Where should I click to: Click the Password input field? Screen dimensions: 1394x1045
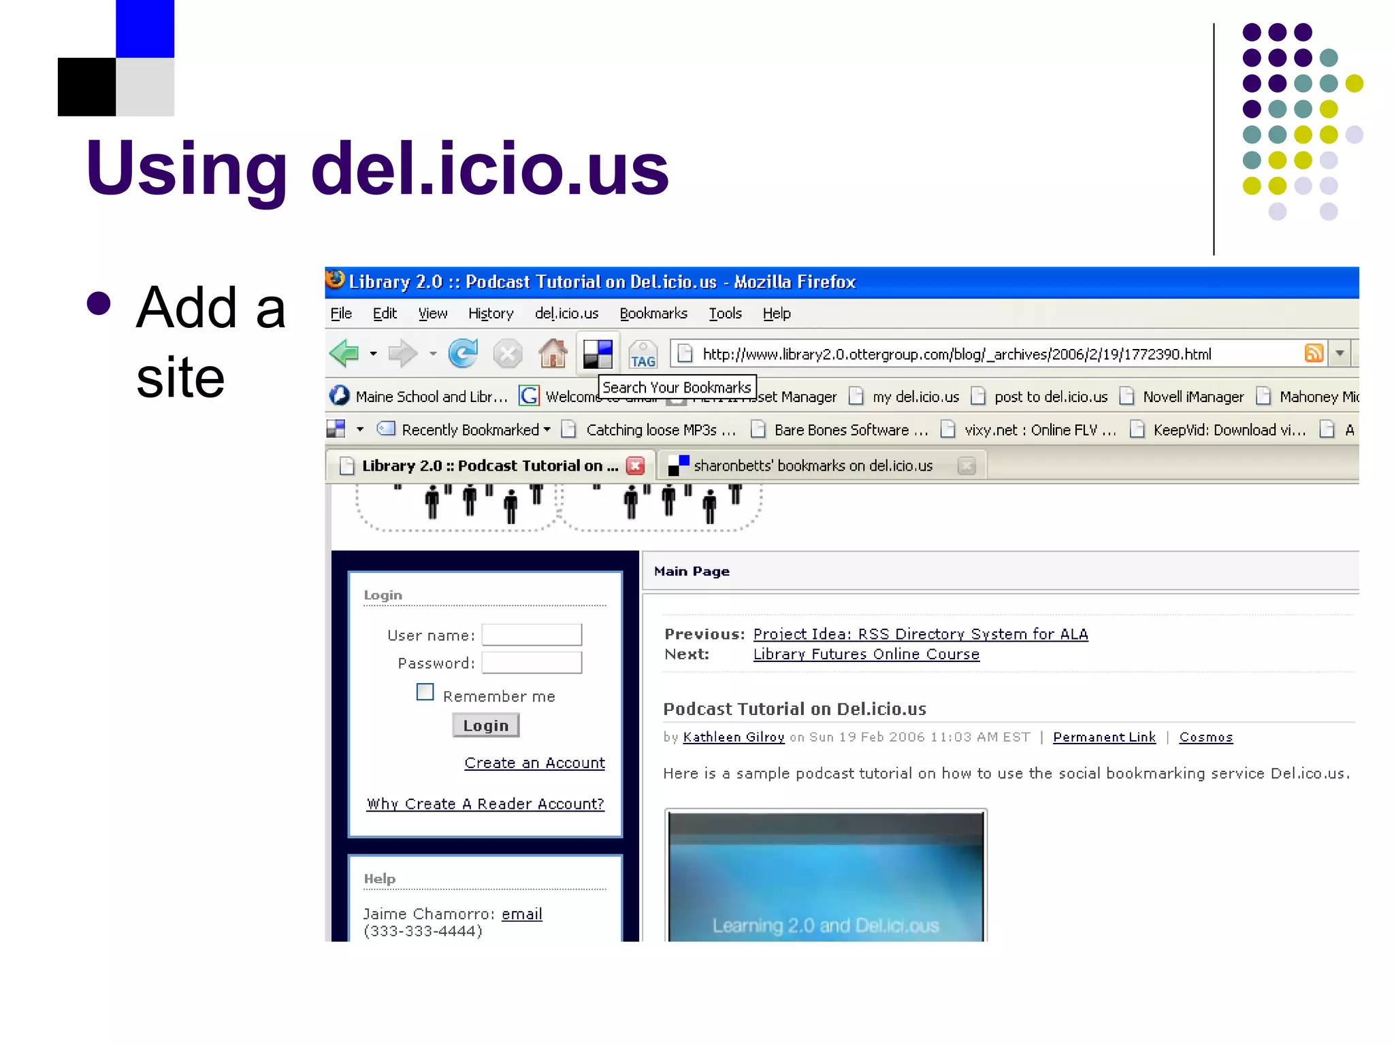532,663
